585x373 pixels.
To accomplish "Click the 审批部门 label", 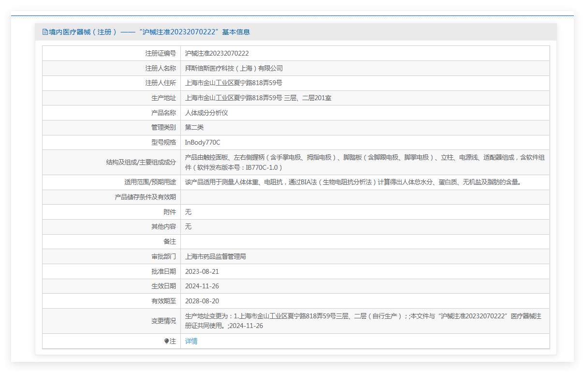I will [x=163, y=256].
